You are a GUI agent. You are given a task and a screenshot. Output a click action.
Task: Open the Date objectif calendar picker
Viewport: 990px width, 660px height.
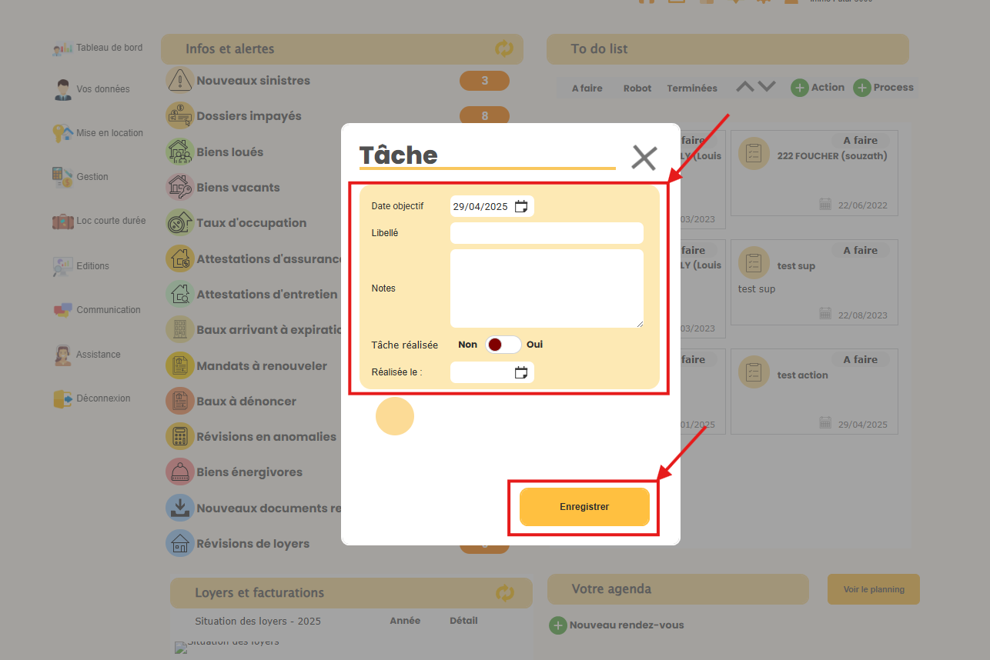[x=521, y=206]
